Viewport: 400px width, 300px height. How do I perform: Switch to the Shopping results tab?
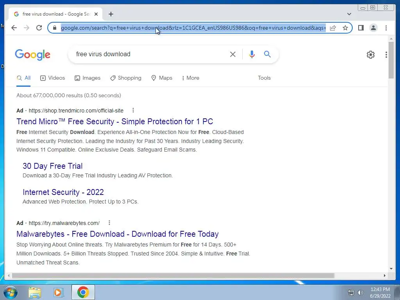coord(125,78)
